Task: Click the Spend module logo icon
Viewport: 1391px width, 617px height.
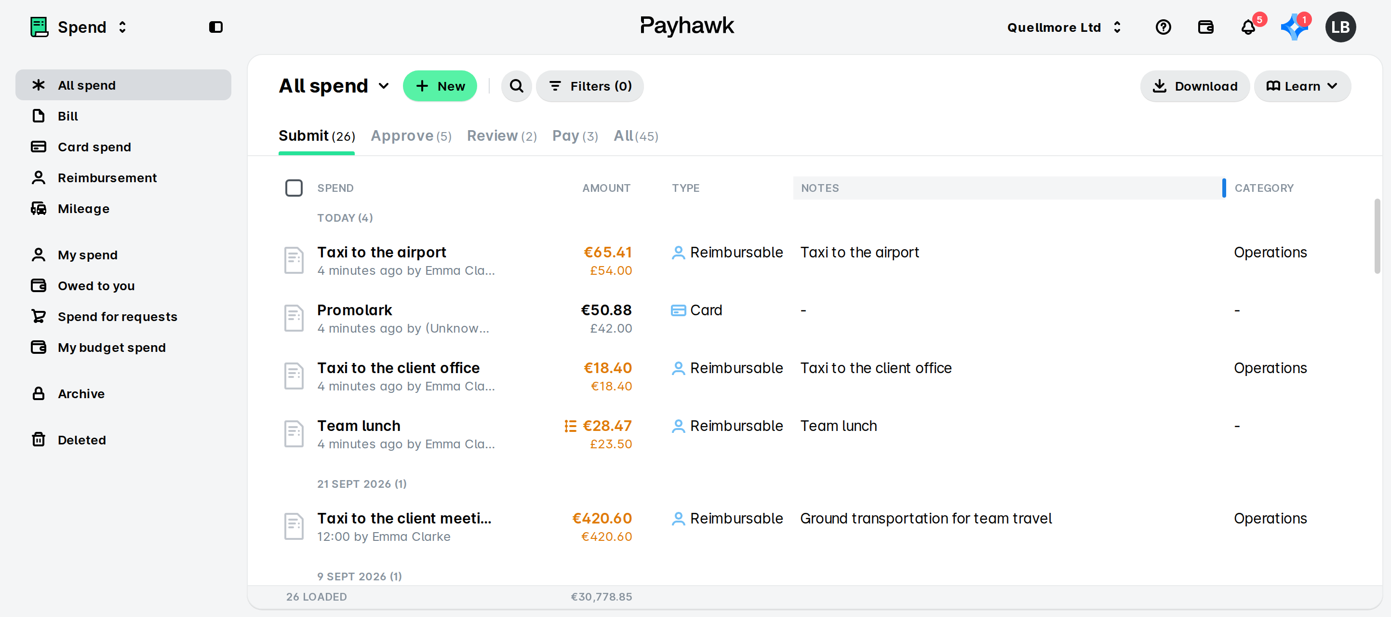Action: tap(39, 27)
